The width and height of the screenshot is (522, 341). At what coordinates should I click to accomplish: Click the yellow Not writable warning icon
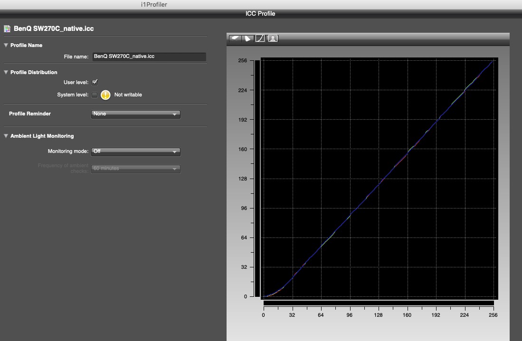(x=105, y=95)
